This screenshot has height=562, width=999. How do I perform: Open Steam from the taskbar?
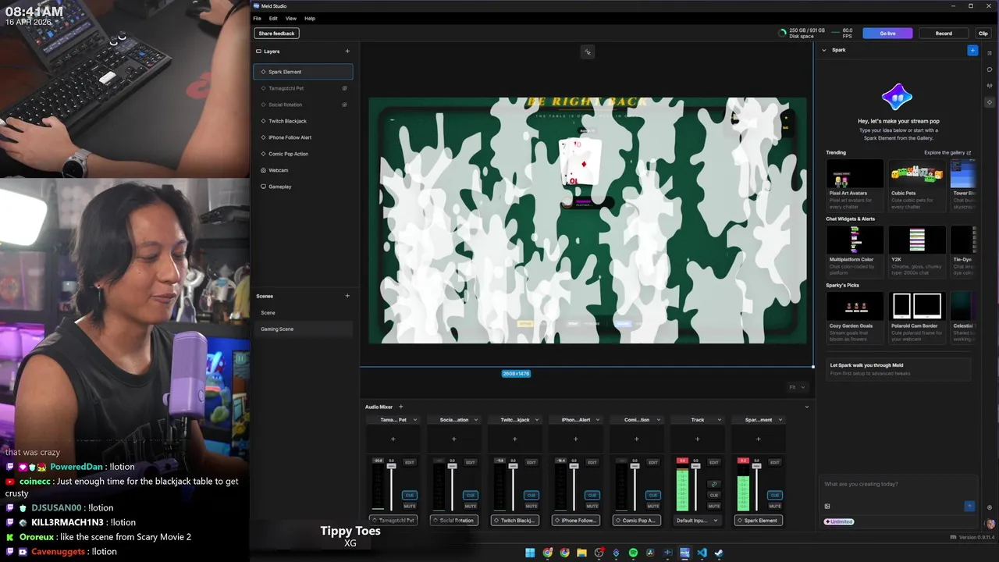tap(719, 553)
